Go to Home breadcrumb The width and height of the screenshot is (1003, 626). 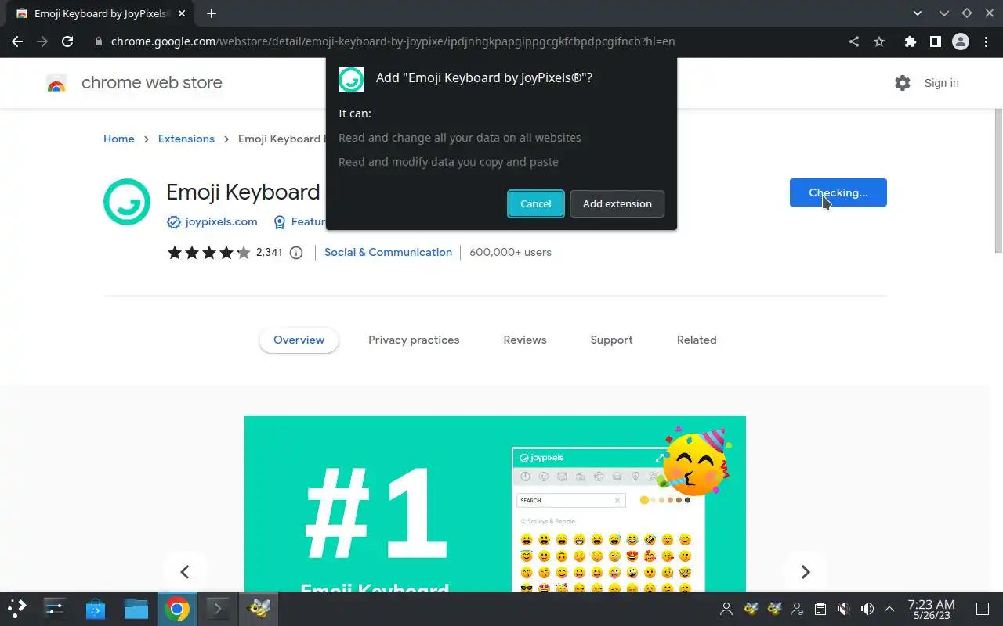point(118,139)
